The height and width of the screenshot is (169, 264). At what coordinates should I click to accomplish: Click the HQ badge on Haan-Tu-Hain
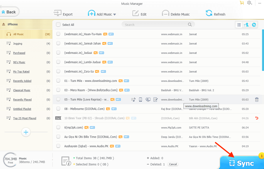coord(105,34)
